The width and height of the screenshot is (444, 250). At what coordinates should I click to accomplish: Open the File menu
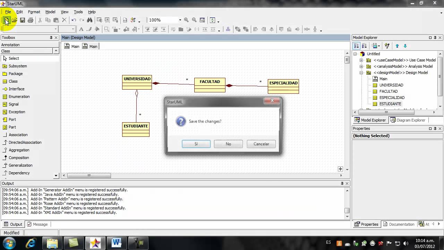[x=8, y=12]
